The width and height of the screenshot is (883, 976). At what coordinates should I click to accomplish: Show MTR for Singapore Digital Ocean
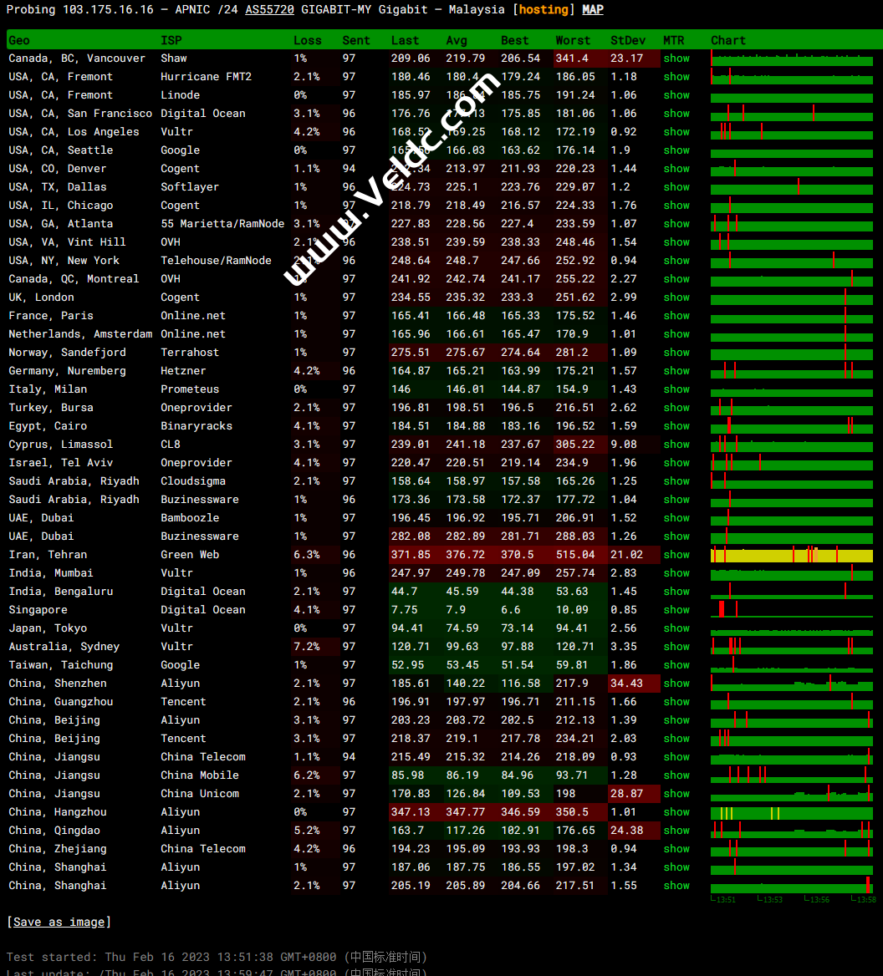click(x=676, y=610)
